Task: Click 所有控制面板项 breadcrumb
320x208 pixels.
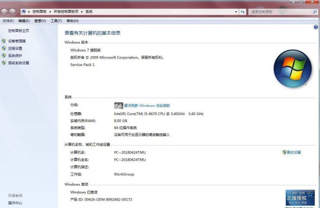Action: tap(66, 12)
